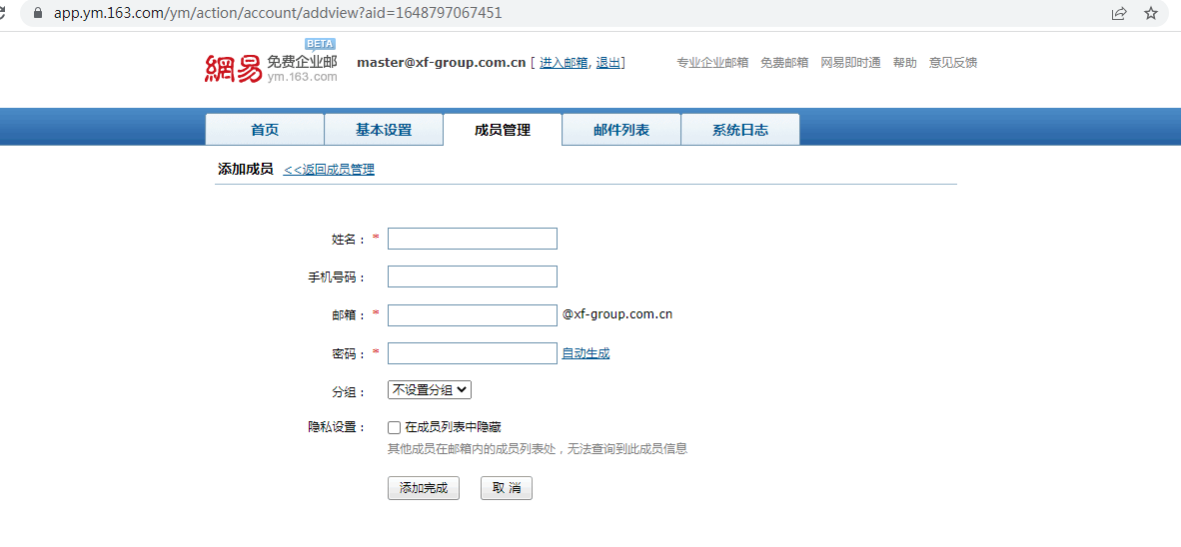Open the 分组 dropdown

pos(430,389)
